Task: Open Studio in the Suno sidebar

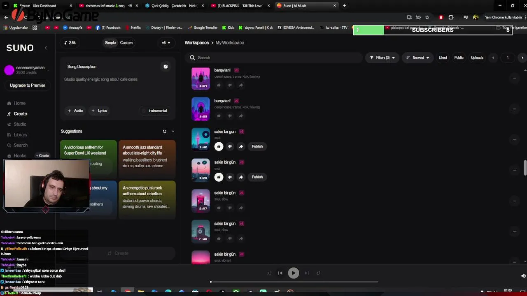Action: click(17, 124)
